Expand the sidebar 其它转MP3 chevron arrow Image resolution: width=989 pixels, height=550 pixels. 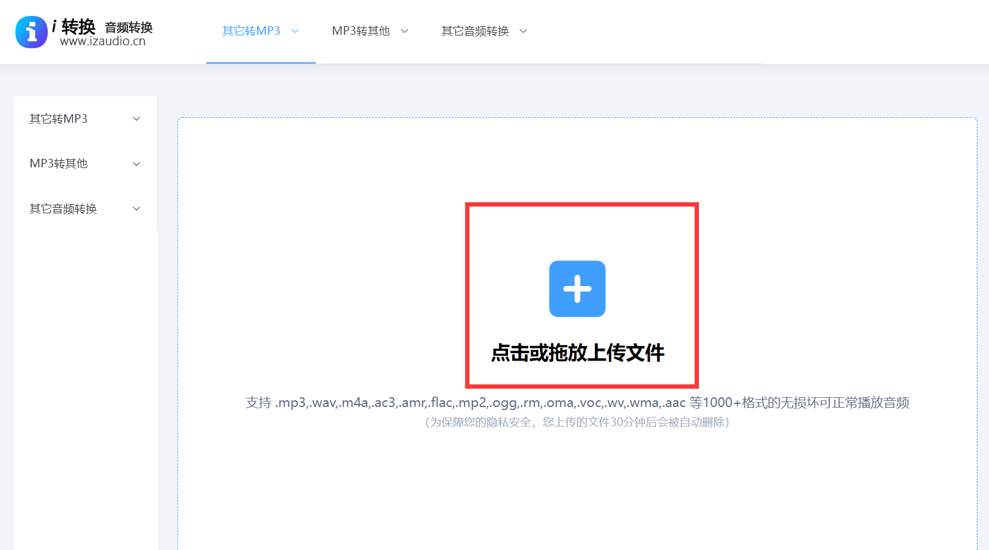[x=136, y=119]
